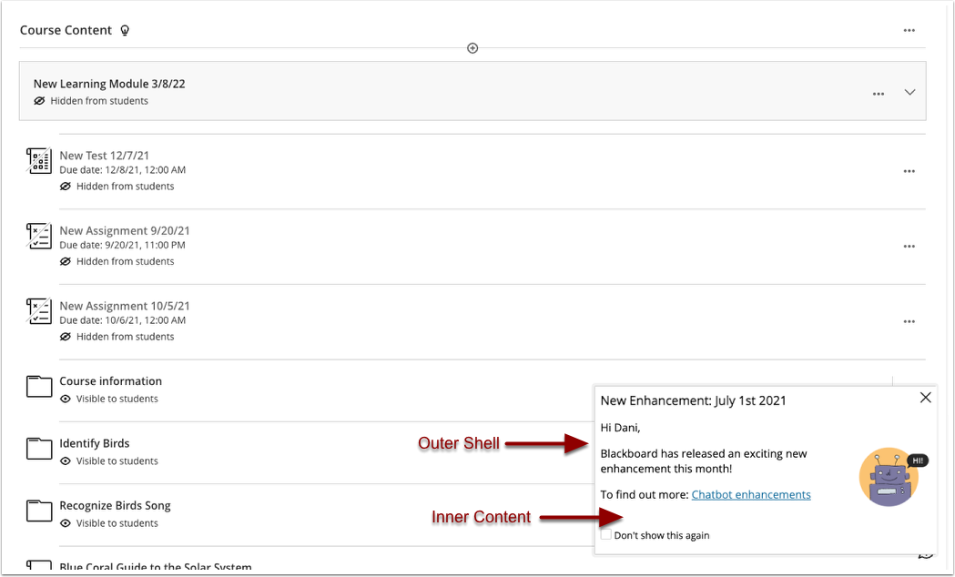Open options menu for New Assignment 10/5/21
955x577 pixels.
(909, 321)
